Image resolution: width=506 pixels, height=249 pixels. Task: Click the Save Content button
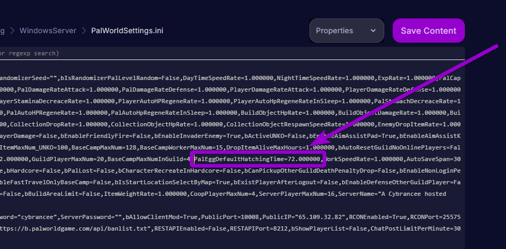(x=429, y=31)
